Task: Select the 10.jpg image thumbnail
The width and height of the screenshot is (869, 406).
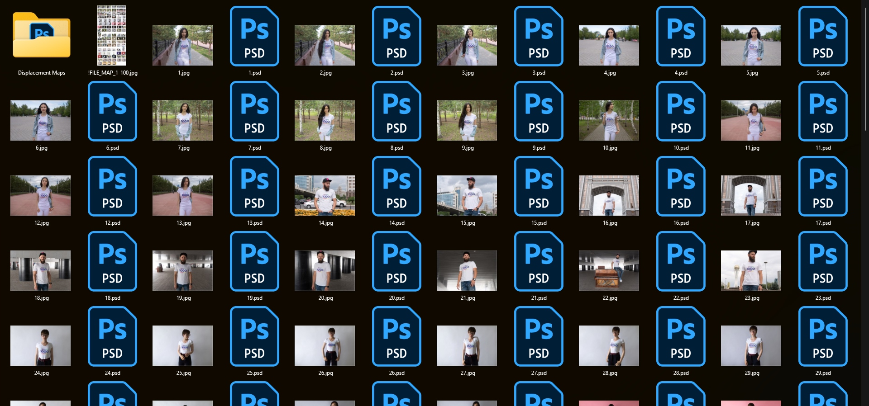Action: pos(609,120)
